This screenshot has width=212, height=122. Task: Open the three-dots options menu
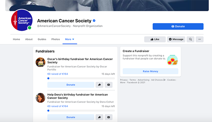click(x=199, y=39)
